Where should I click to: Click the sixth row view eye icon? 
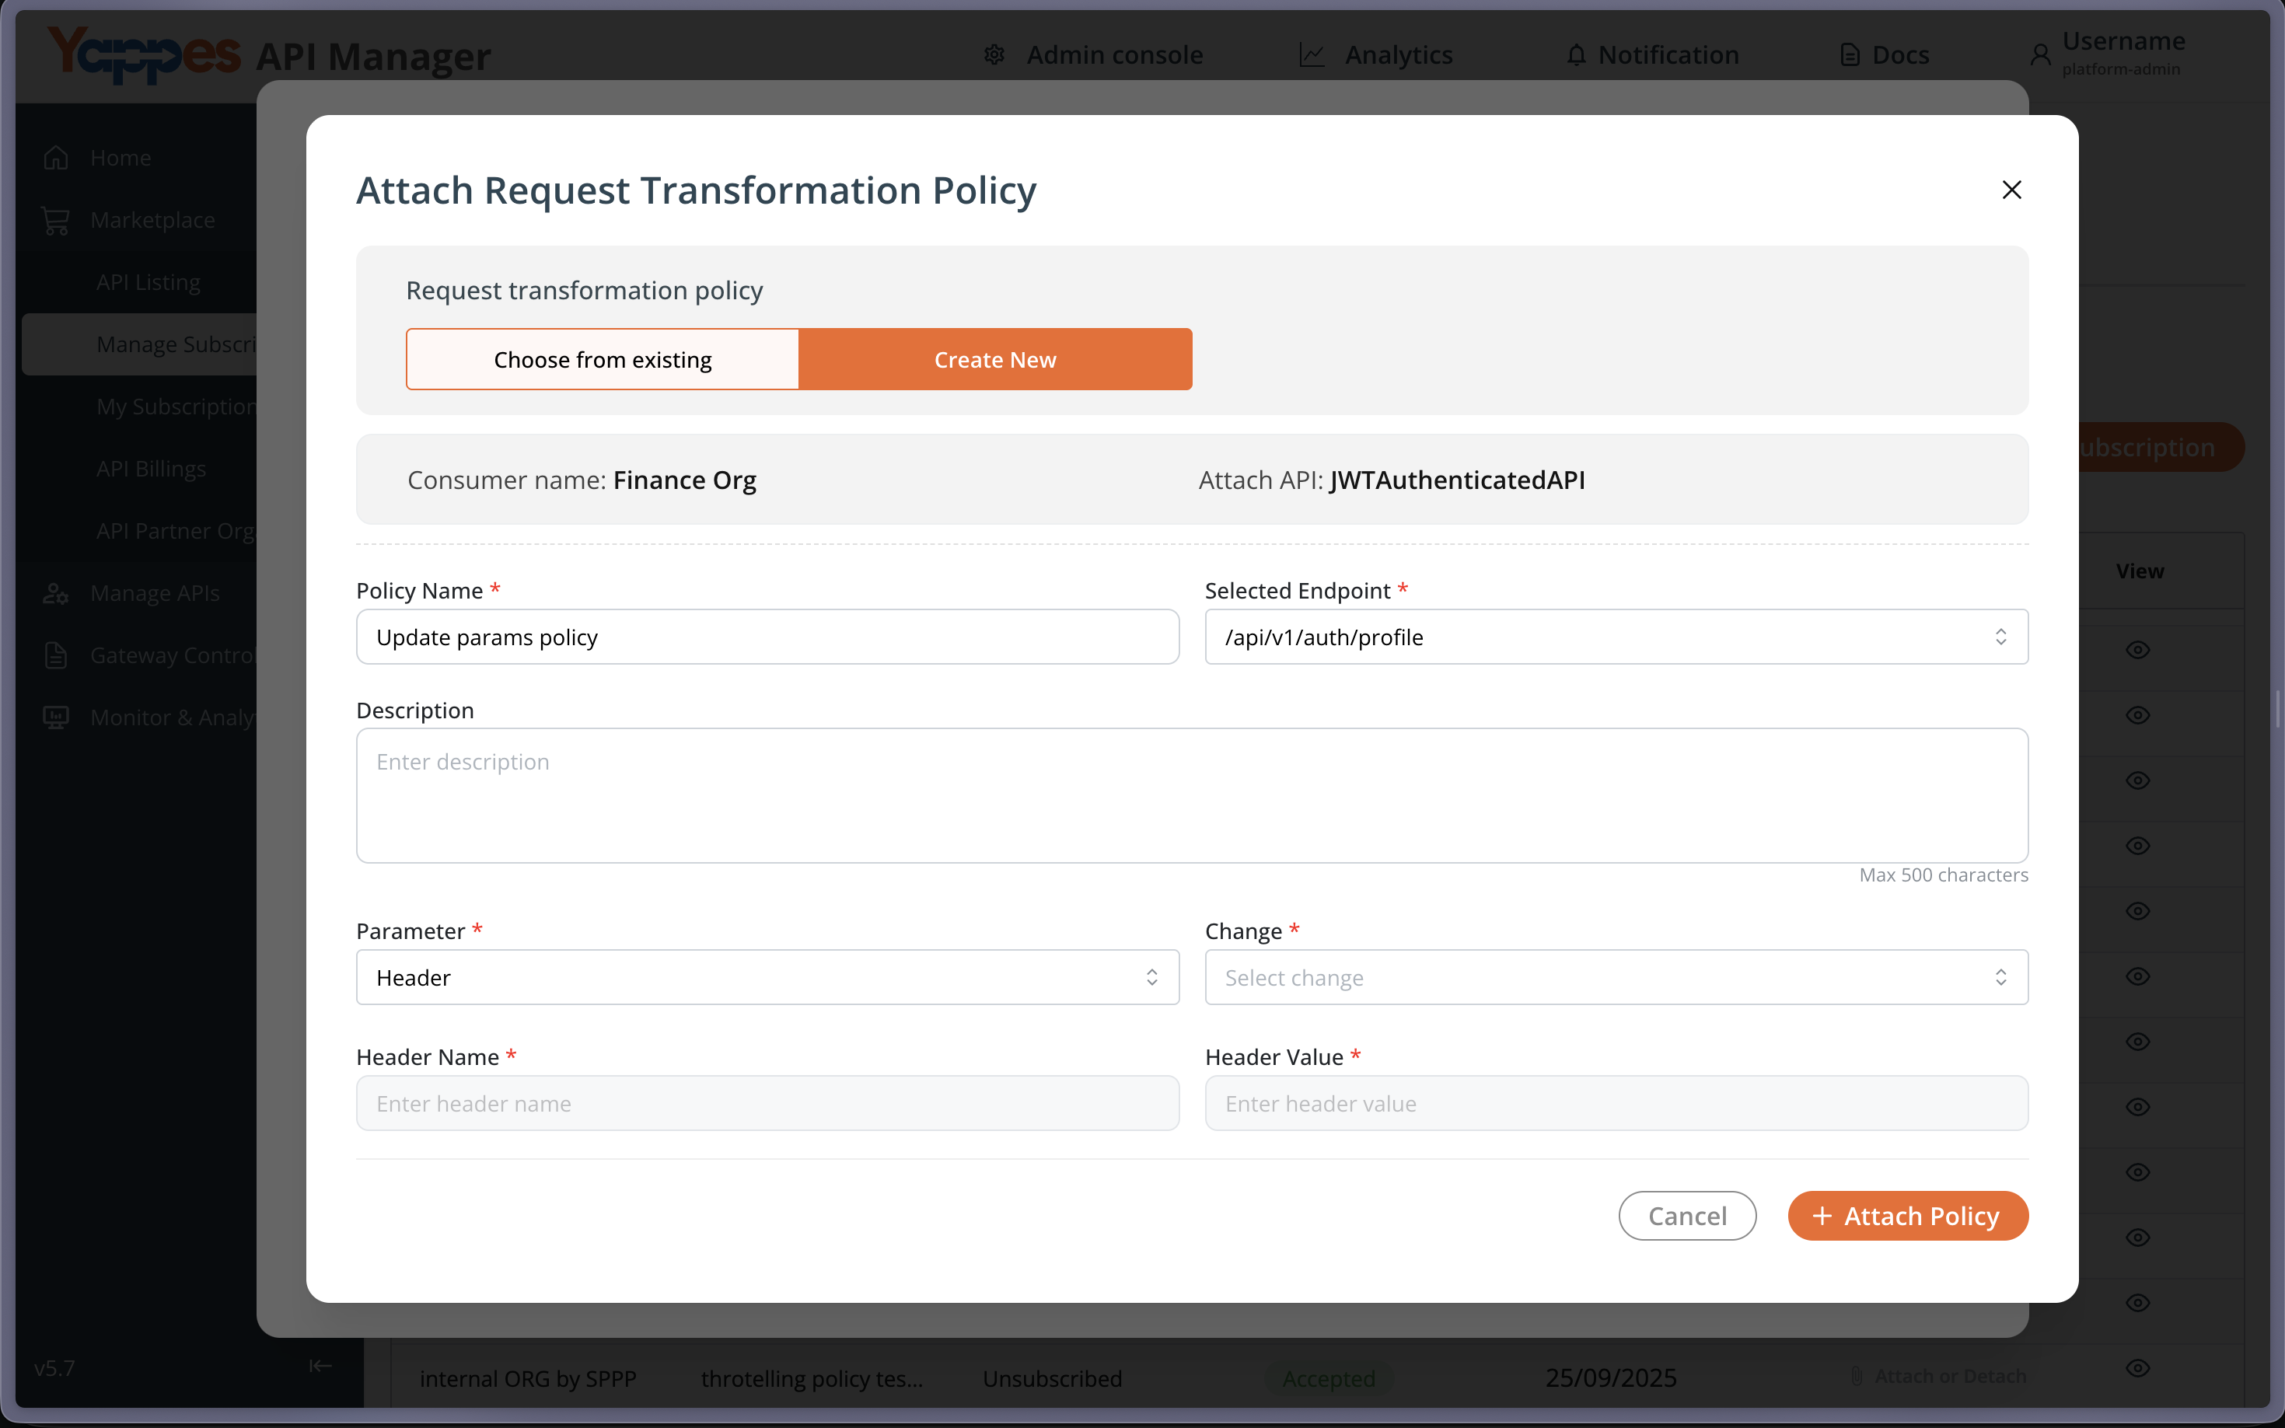[x=2137, y=976]
